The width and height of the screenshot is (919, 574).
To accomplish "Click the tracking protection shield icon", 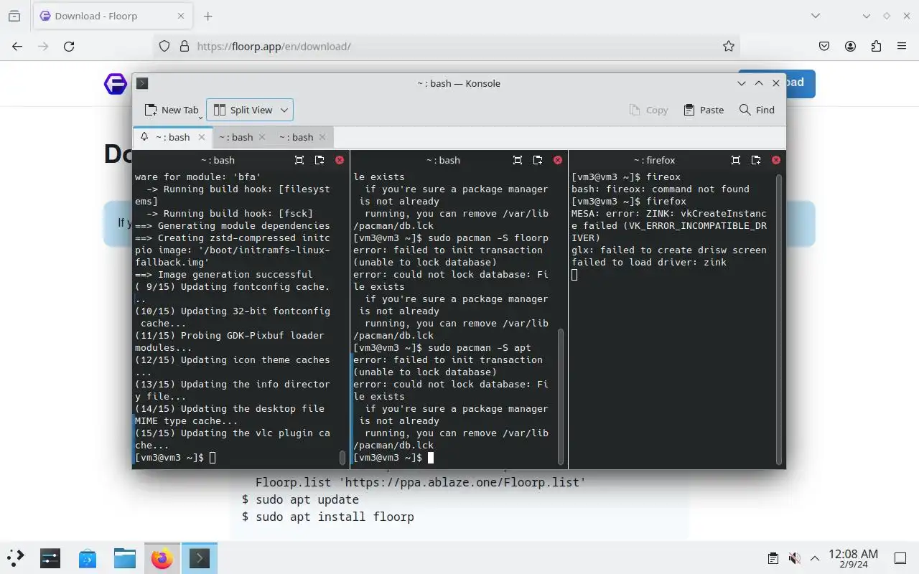I will [164, 46].
